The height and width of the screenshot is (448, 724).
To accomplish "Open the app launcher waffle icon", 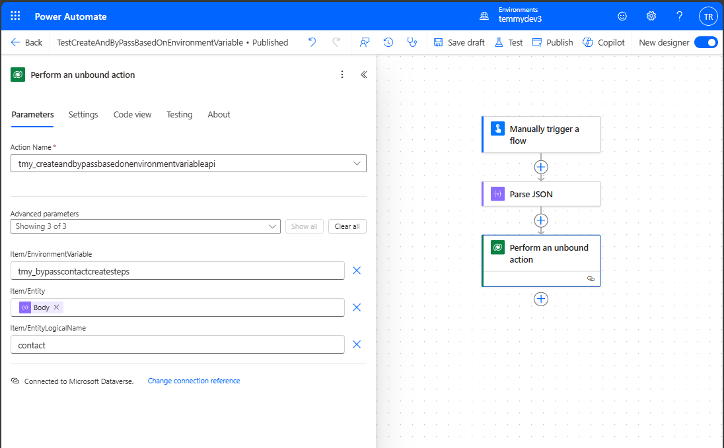I will (15, 16).
